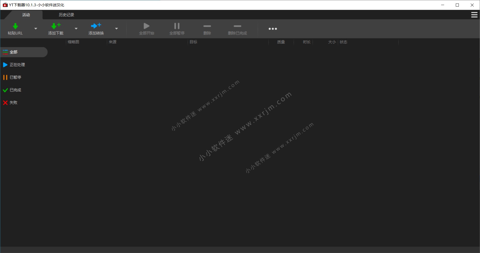Select the 添加下载 add download icon
The image size is (480, 253).
coord(56,26)
